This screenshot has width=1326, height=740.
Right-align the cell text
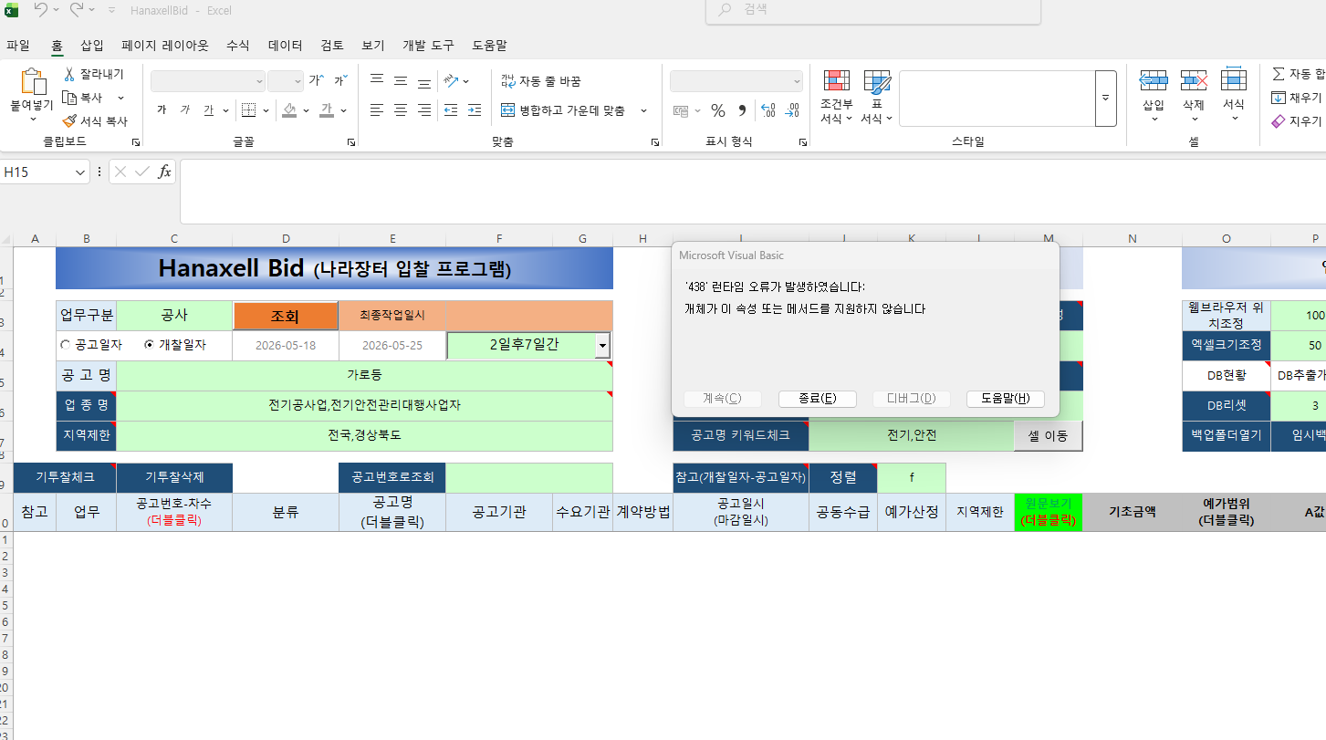(423, 110)
